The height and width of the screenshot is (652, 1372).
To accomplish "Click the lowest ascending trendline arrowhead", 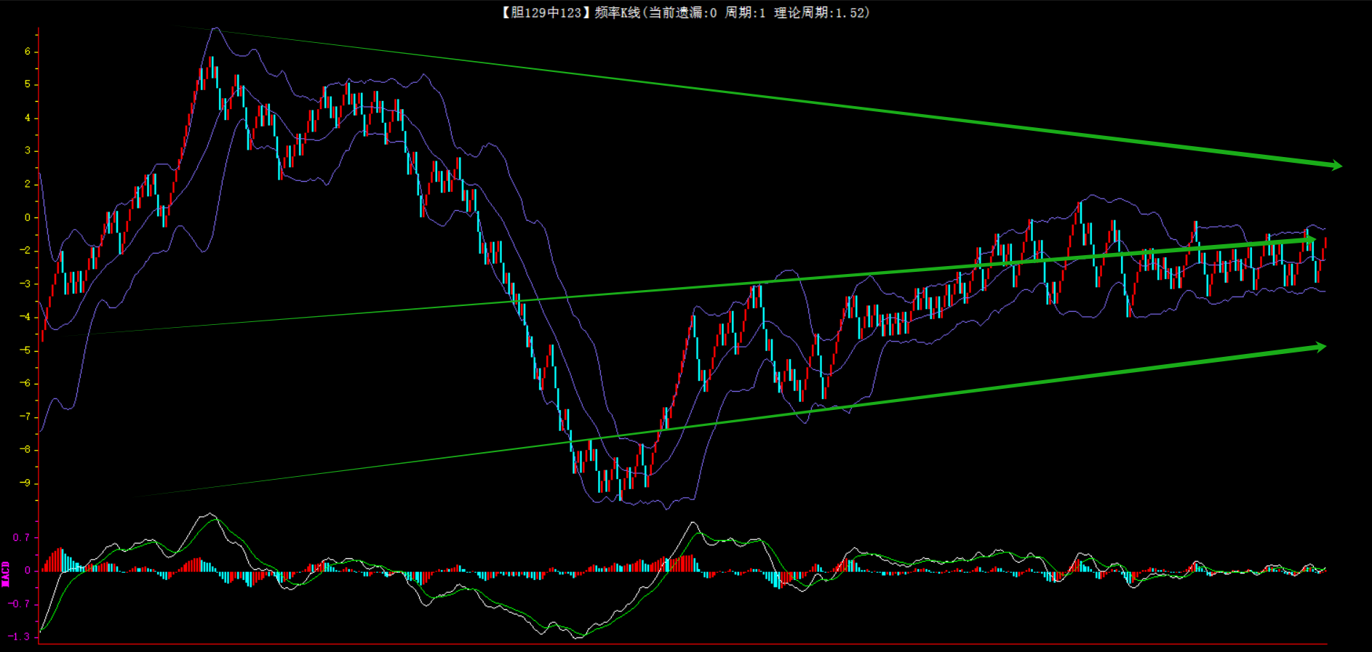I will click(1320, 347).
